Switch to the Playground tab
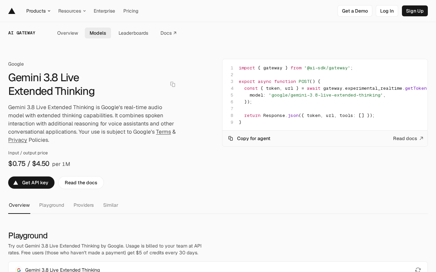Viewport: 436px width, 272px height. point(51,205)
